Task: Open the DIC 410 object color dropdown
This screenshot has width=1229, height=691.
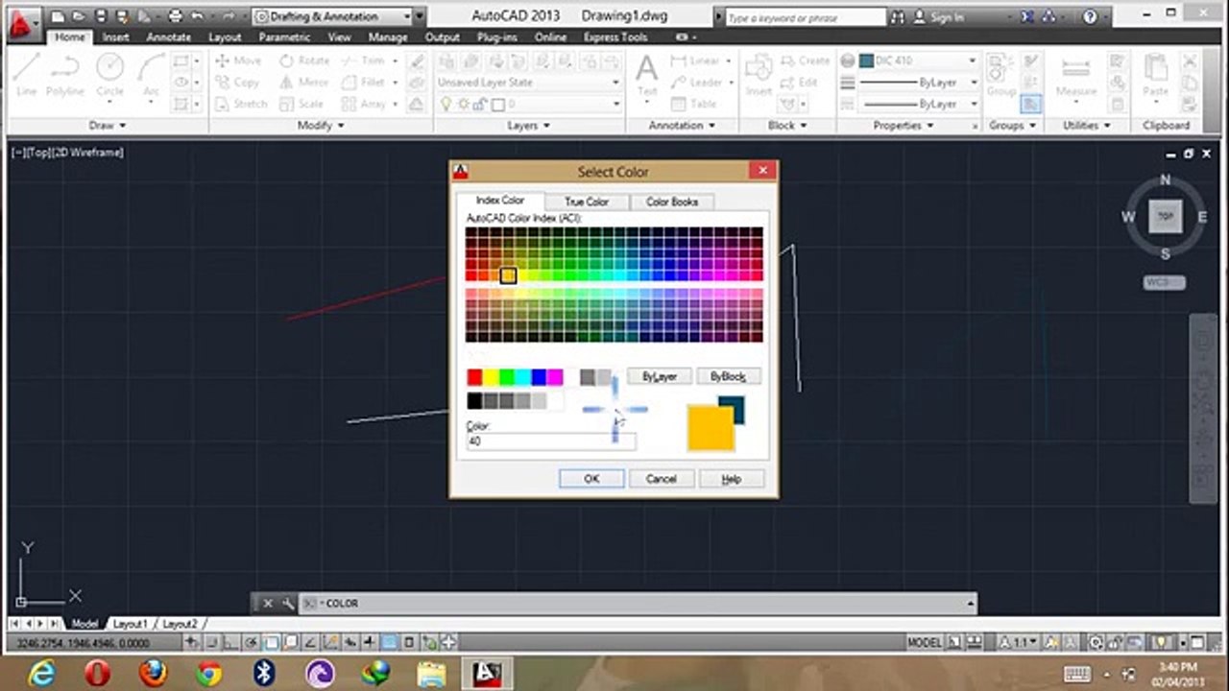Action: tap(918, 60)
